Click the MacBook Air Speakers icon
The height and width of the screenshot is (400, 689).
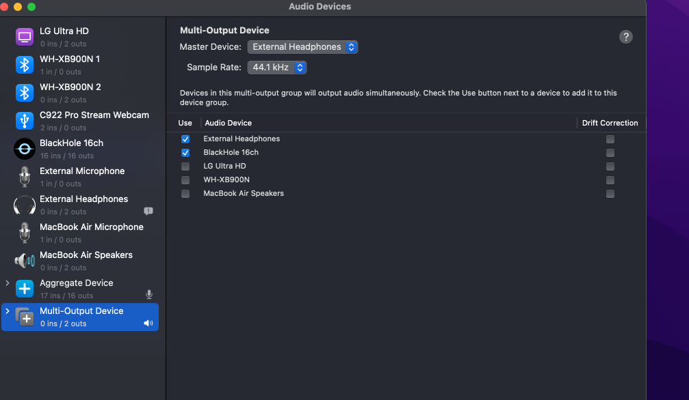pyautogui.click(x=25, y=261)
